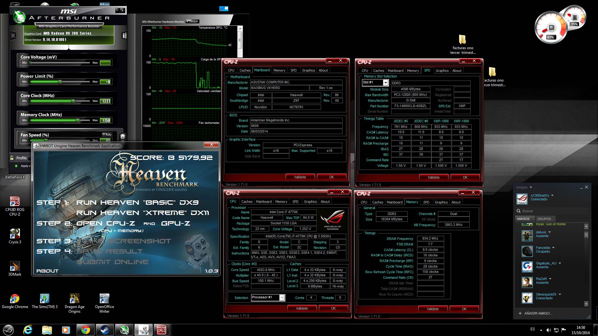Open File Explorer from the taskbar

point(47,330)
